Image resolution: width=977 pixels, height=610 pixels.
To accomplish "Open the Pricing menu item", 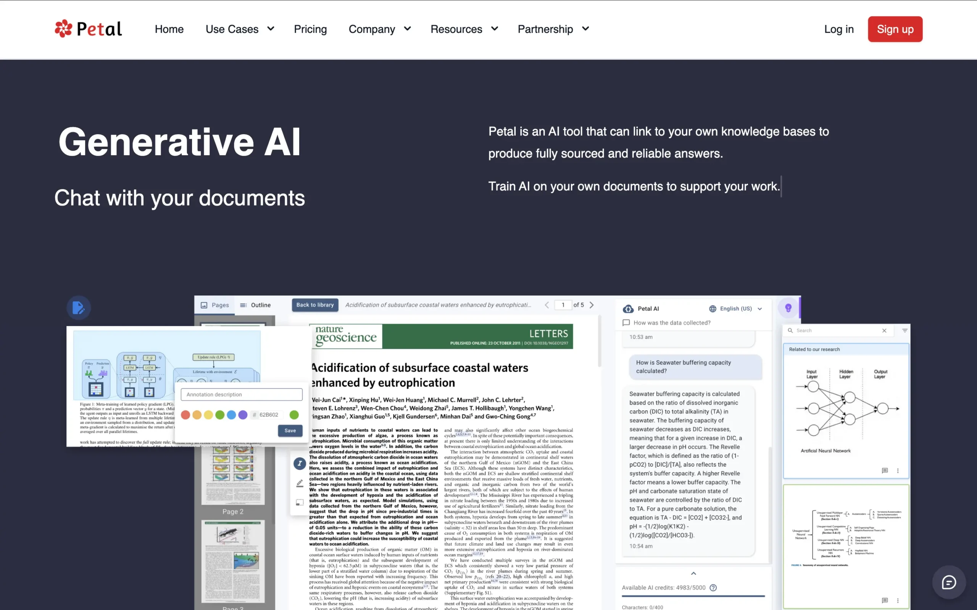I will 310,29.
